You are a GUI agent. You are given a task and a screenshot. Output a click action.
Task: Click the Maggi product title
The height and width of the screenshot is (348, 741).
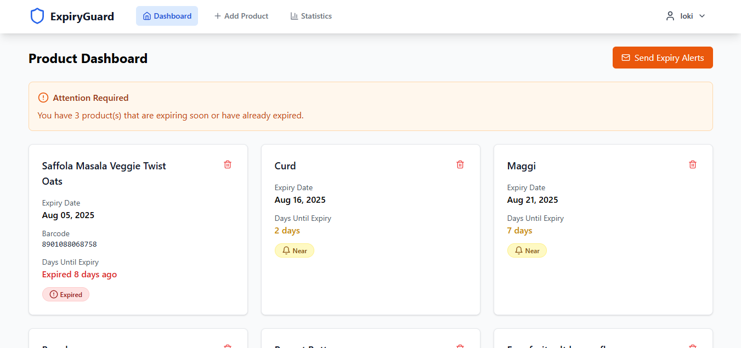click(x=521, y=166)
